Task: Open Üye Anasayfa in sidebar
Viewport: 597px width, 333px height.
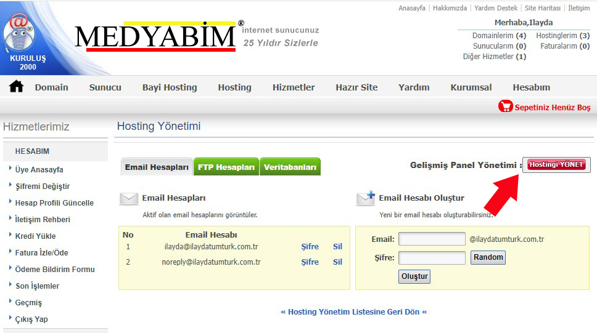Action: [39, 169]
